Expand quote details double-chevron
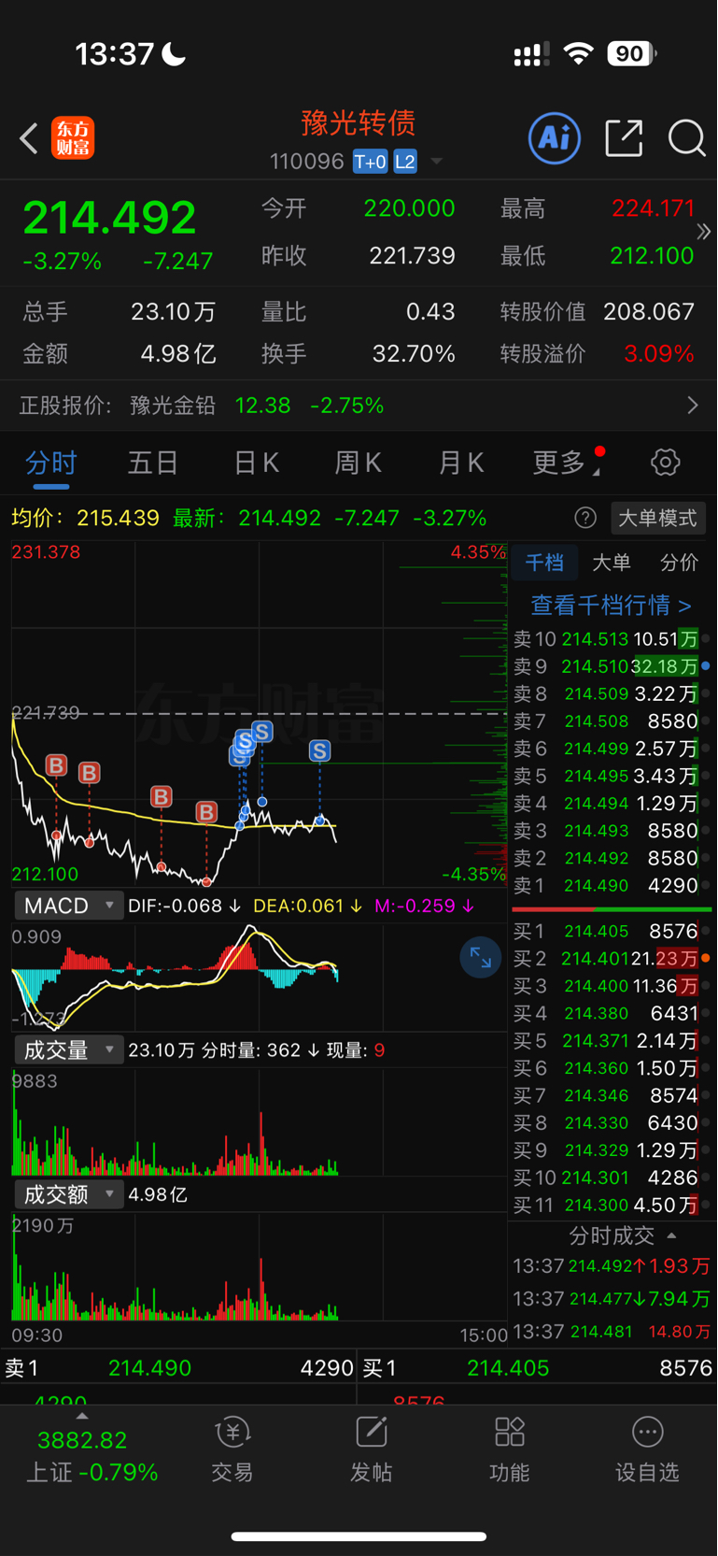The height and width of the screenshot is (1556, 718). (704, 231)
